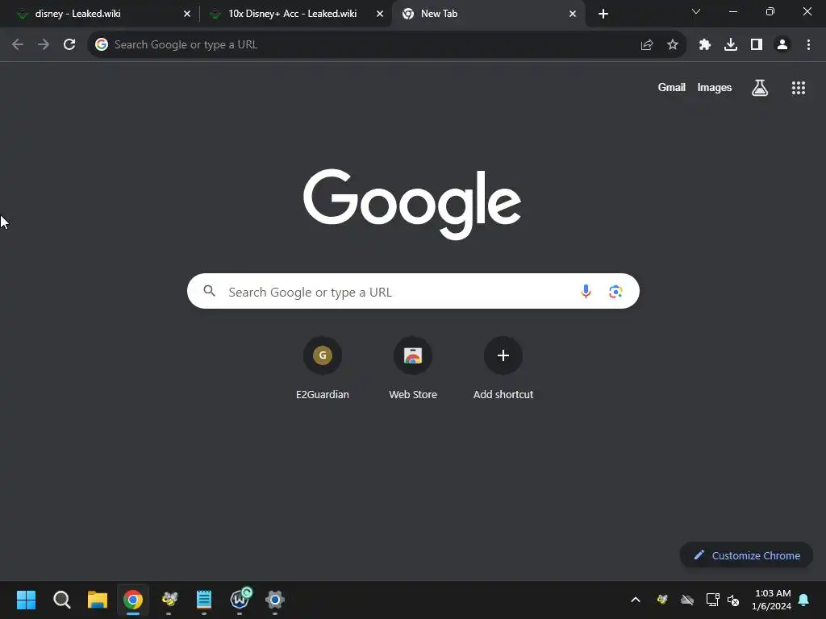Screen dimensions: 826x619
Task: Start voice search with the microphone
Action: pyautogui.click(x=586, y=291)
